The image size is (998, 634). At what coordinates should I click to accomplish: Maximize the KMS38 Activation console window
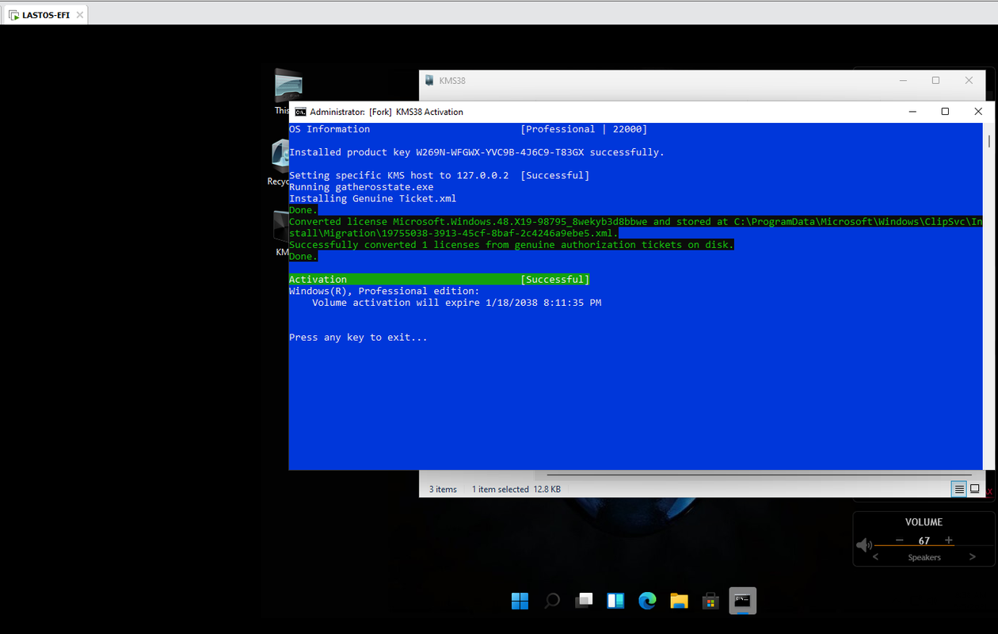tap(945, 112)
